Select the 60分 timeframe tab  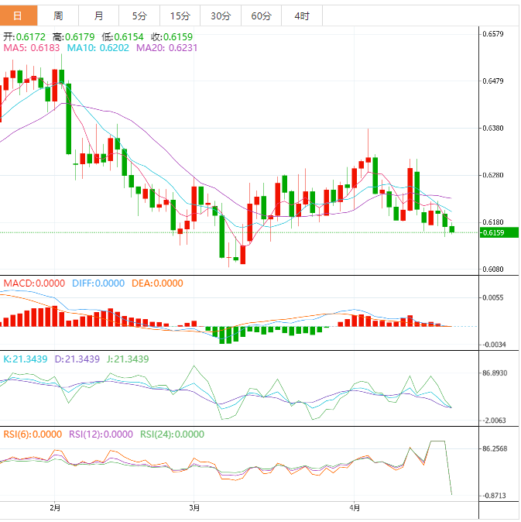click(261, 15)
